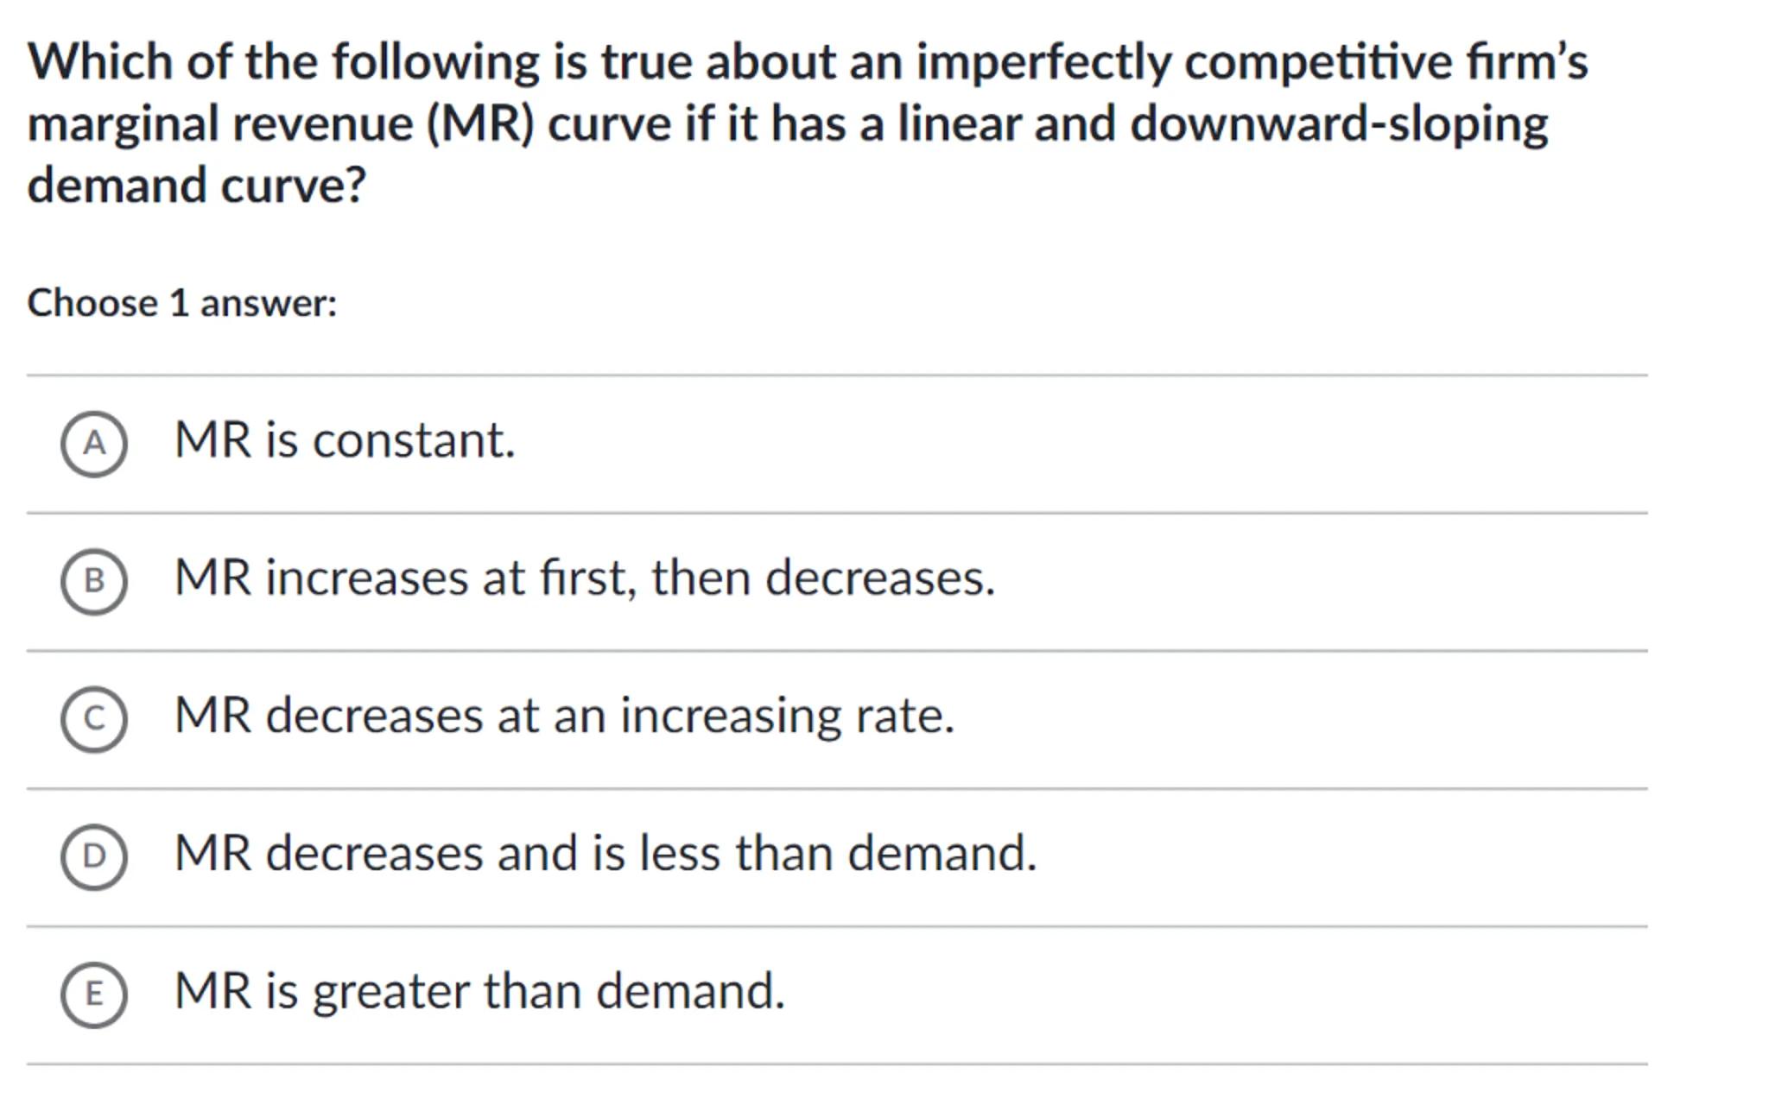Pick "MR decreases at an increasing rate."
The width and height of the screenshot is (1769, 1105).
(564, 716)
